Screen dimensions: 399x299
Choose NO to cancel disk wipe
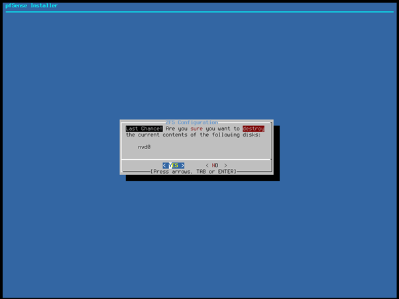[216, 165]
